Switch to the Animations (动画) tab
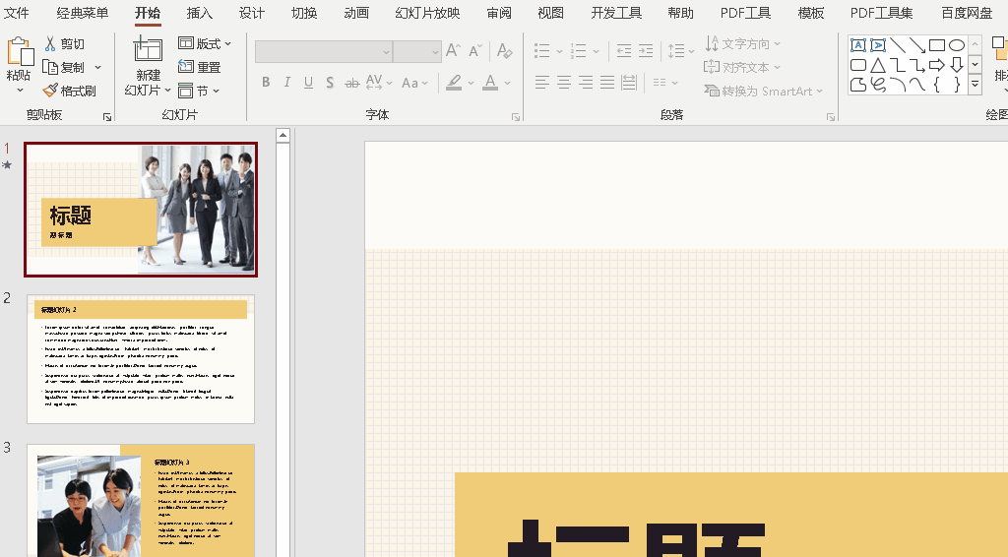Image resolution: width=1008 pixels, height=557 pixels. coord(356,13)
